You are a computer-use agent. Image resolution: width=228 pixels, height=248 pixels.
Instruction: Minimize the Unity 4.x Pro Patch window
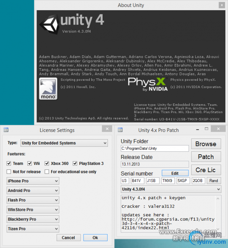click(198, 130)
